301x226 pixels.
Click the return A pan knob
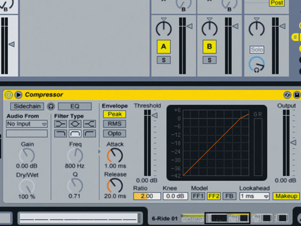point(164,28)
